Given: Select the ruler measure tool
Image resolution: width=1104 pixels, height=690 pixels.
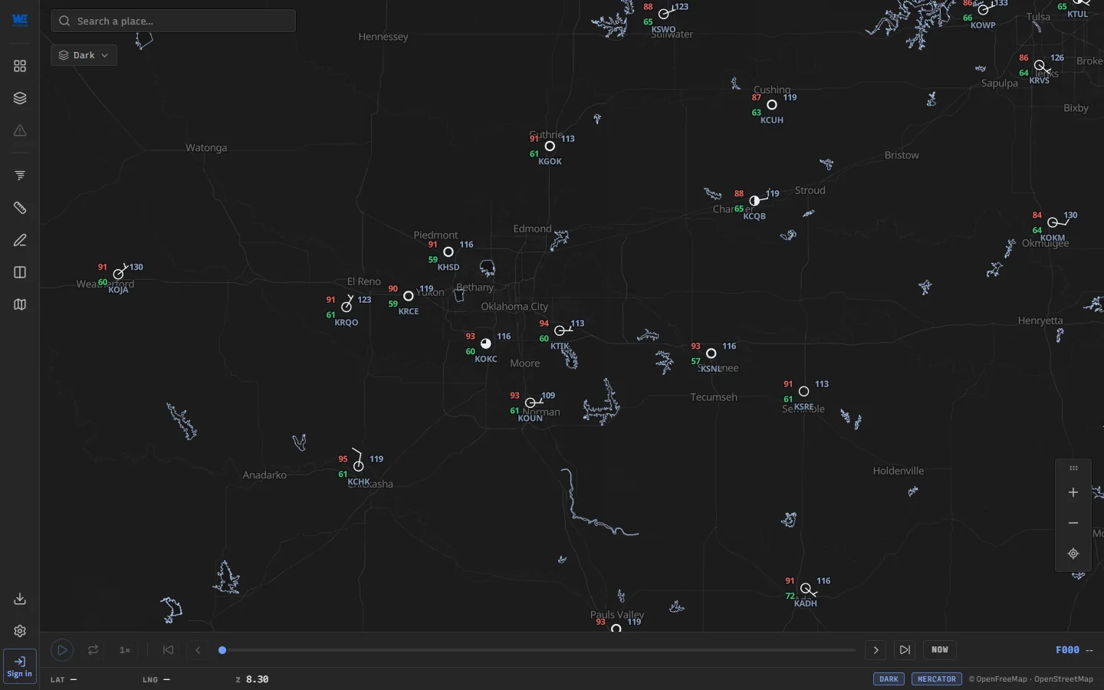Looking at the screenshot, I should pos(20,208).
